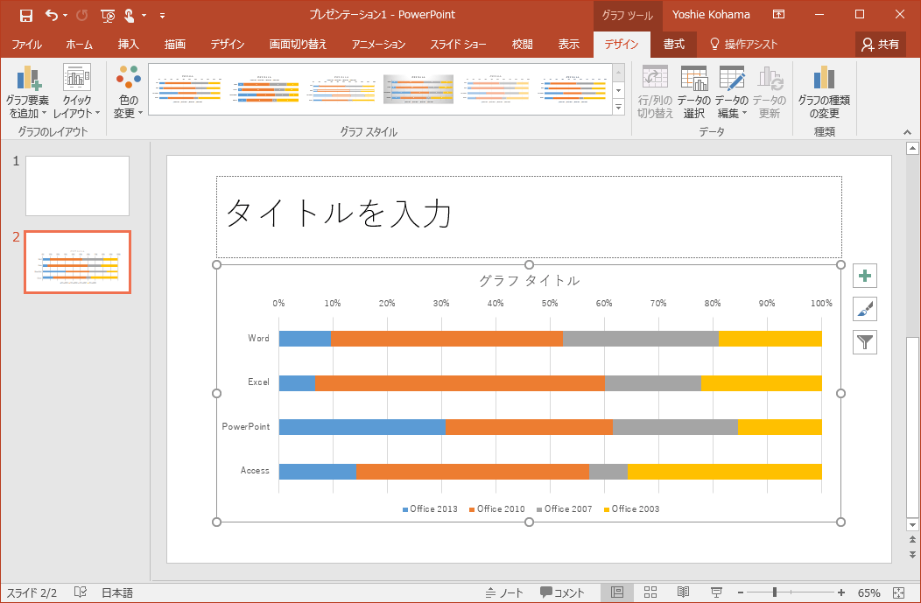Open the スライド ショー tab
This screenshot has width=921, height=603.
click(x=458, y=44)
